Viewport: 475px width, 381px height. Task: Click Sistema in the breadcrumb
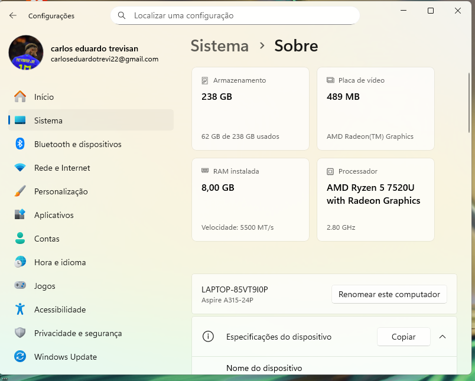(x=219, y=46)
